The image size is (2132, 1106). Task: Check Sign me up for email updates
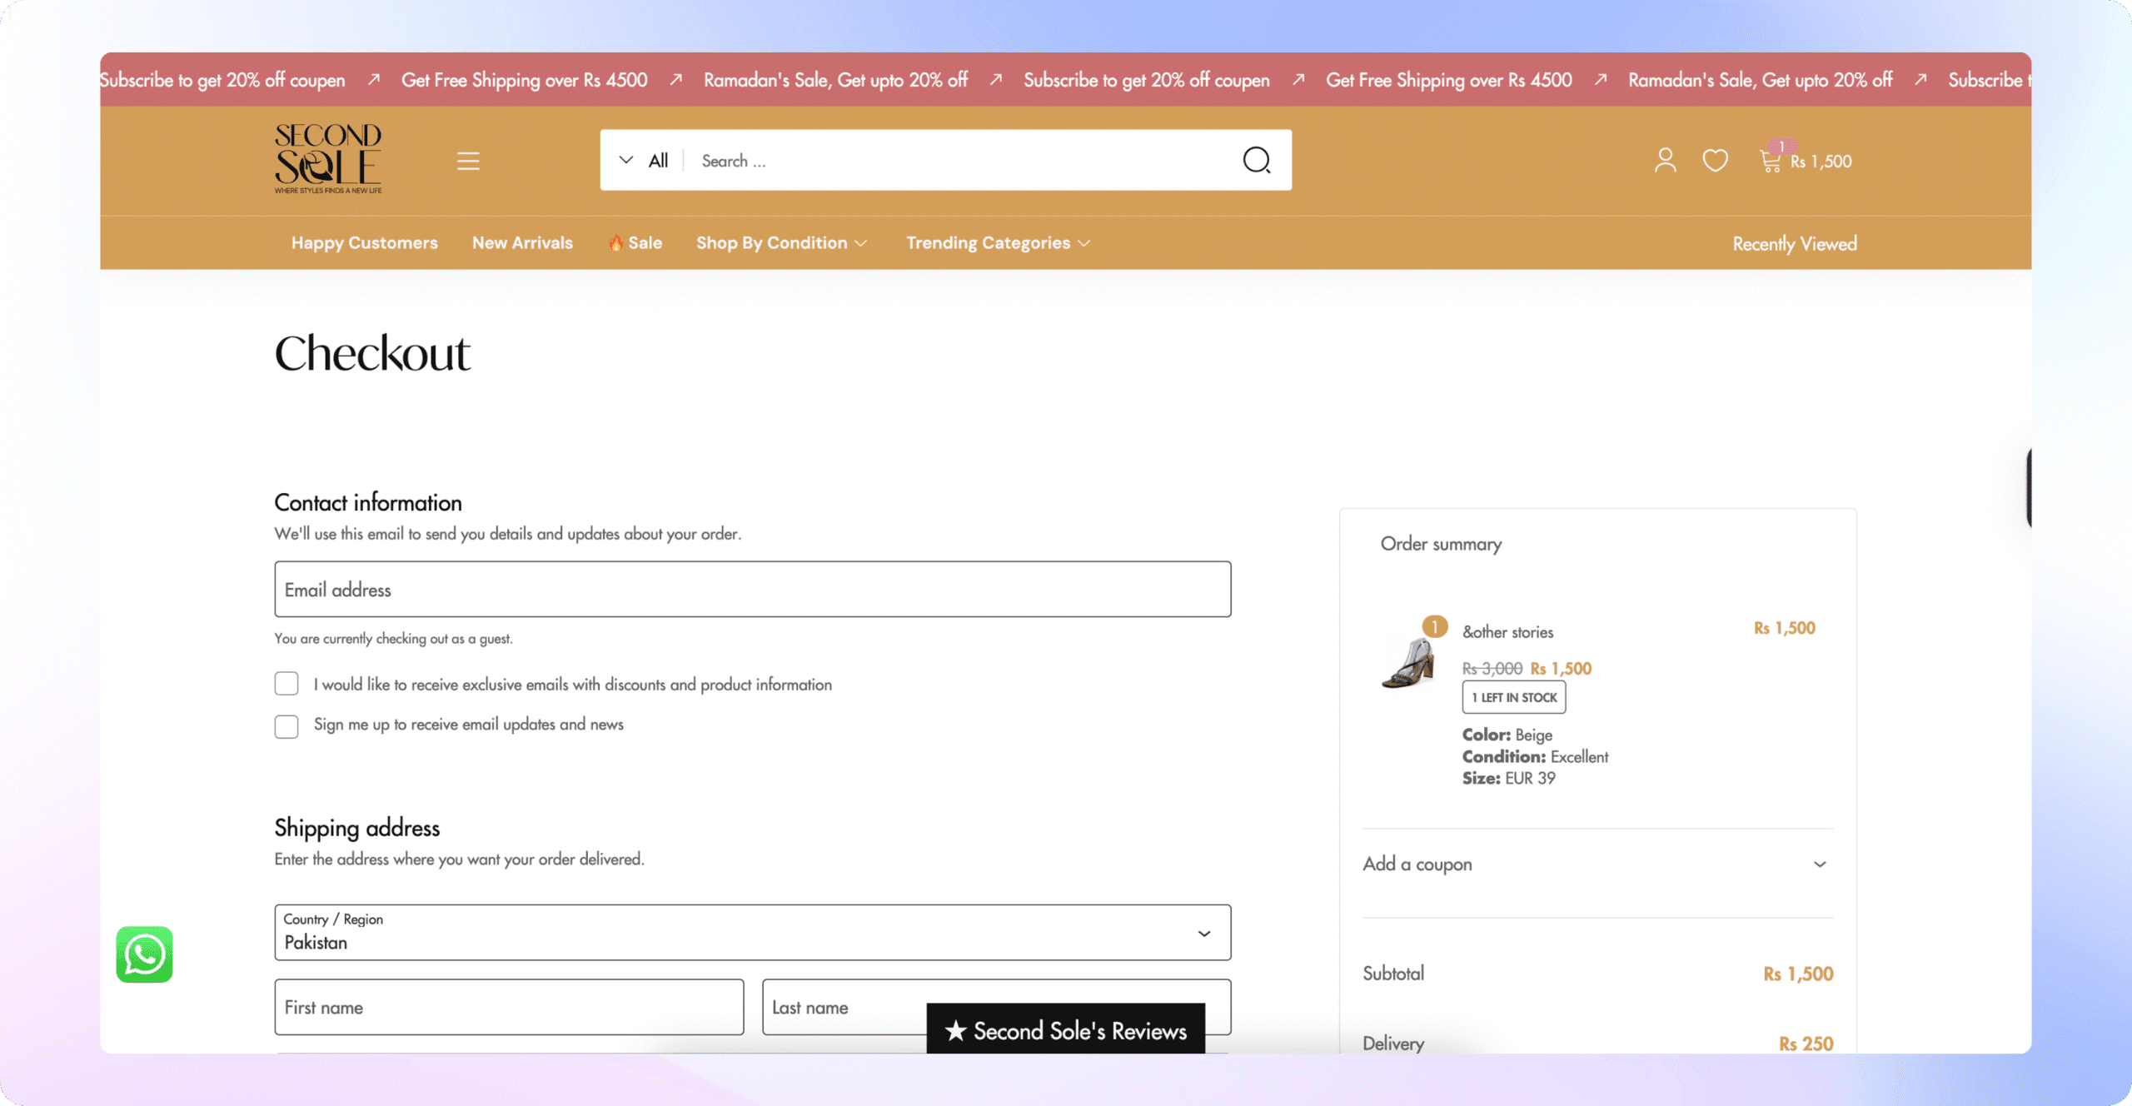coord(286,726)
